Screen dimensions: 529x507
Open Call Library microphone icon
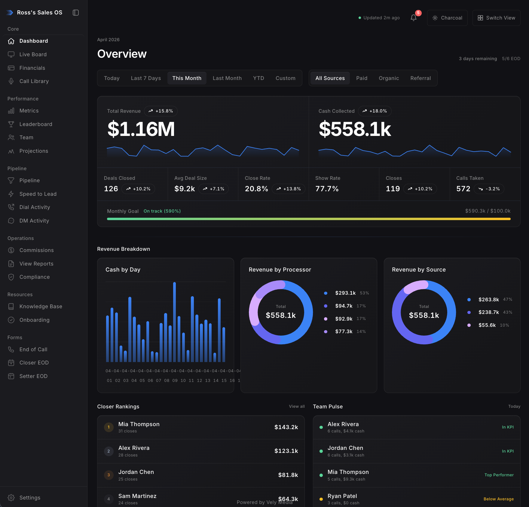pos(11,81)
